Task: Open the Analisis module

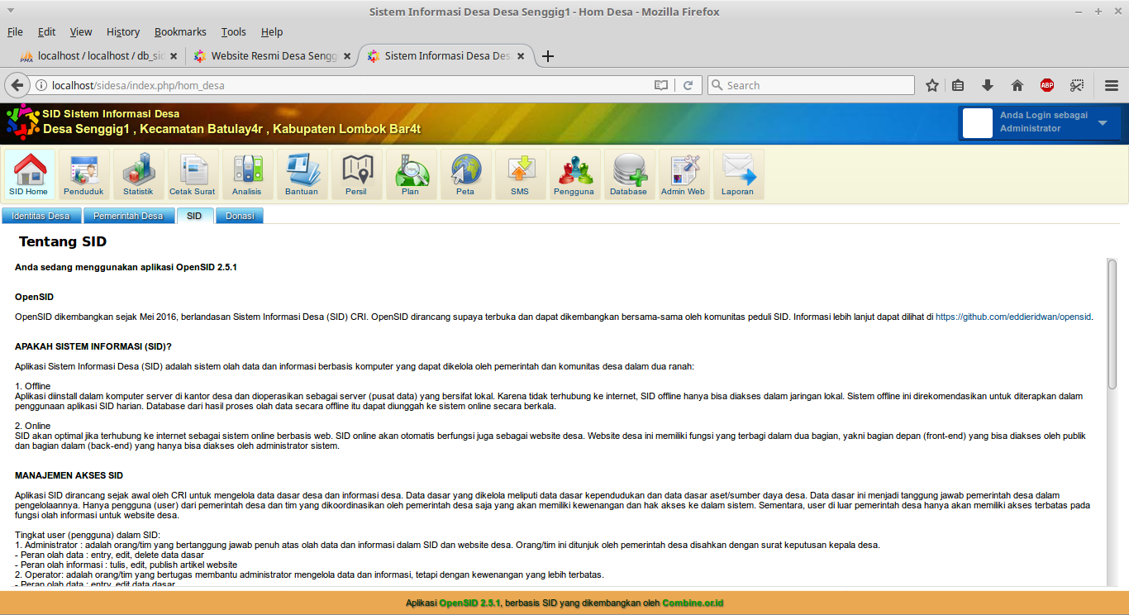Action: pyautogui.click(x=247, y=174)
